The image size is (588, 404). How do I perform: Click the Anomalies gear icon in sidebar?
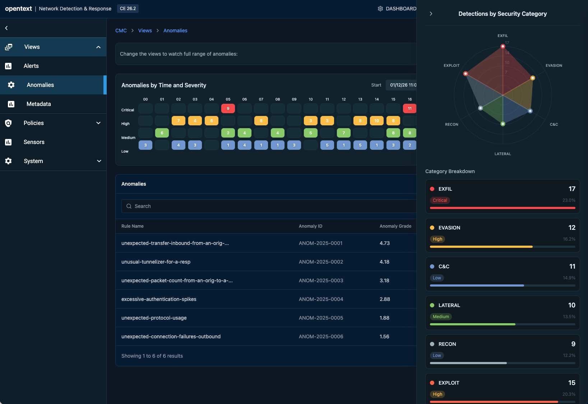[11, 85]
